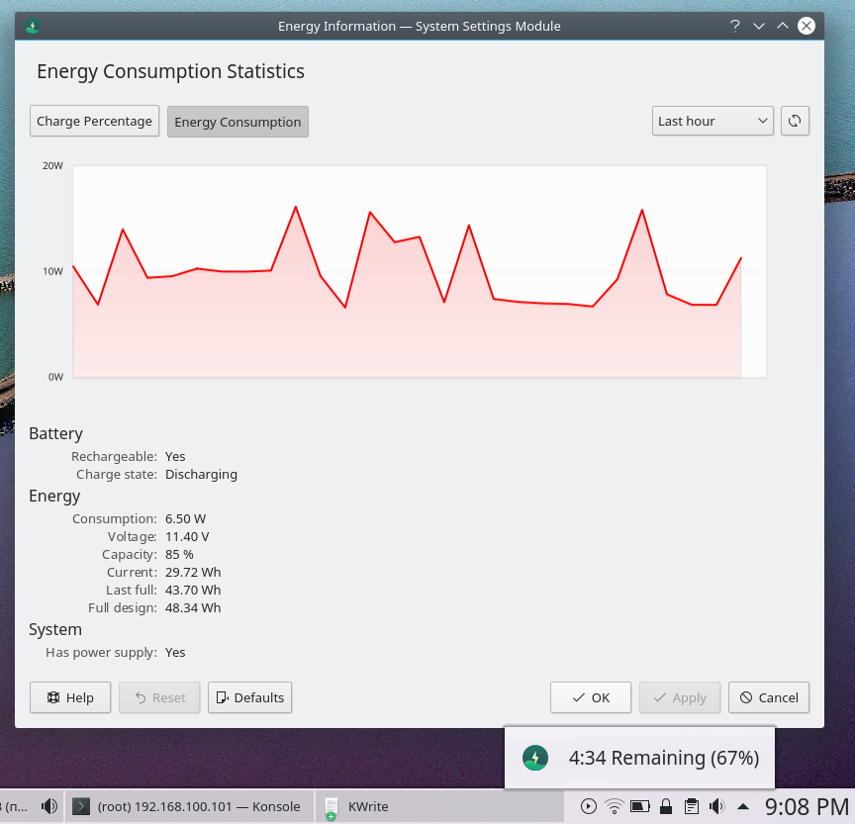Restore settings with the Defaults button
Viewport: 855px width, 824px height.
[x=249, y=697]
